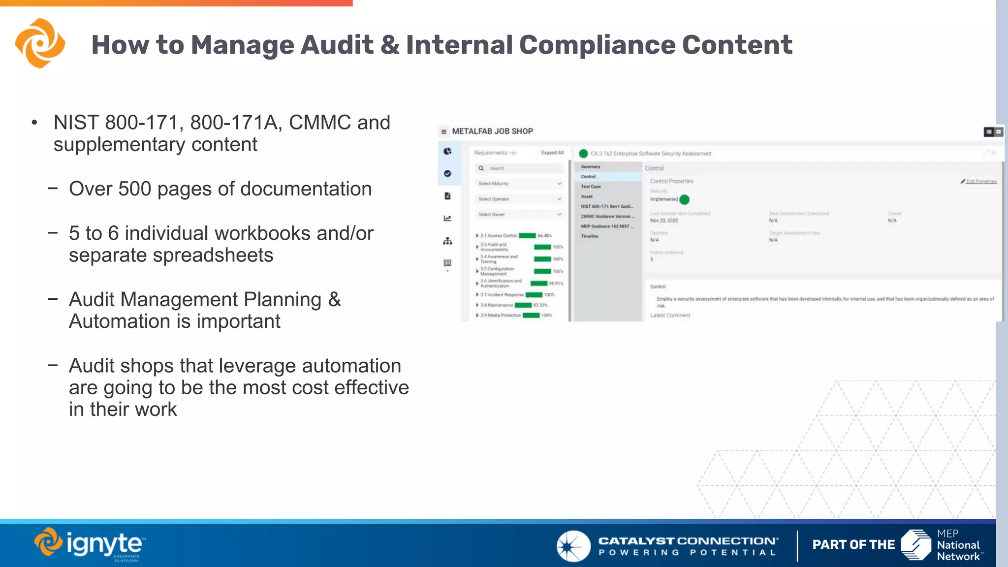The image size is (1008, 567).
Task: Open the Test Case tab
Action: click(608, 187)
